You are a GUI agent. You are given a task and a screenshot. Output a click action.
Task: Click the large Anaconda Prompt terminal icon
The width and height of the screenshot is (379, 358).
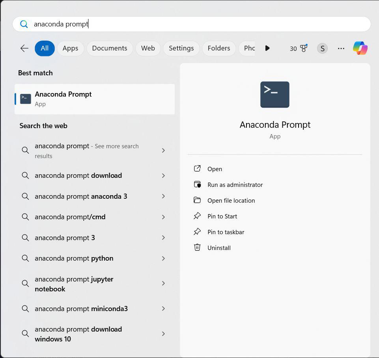pos(275,95)
